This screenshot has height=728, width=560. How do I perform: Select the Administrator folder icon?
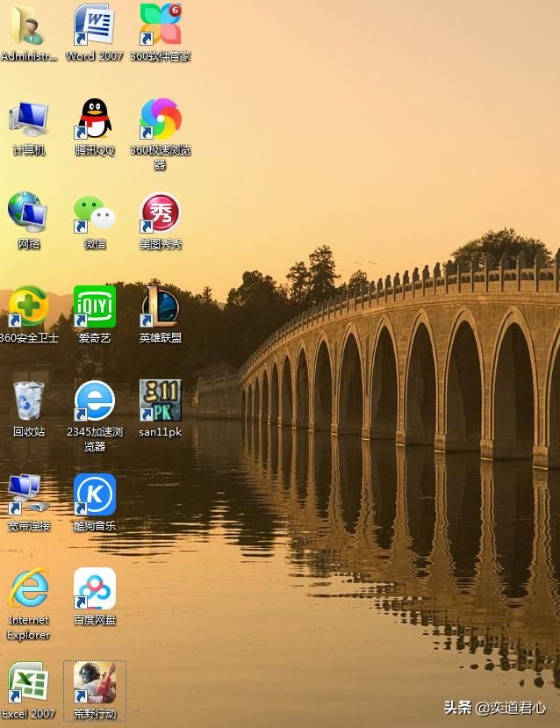pos(29,25)
